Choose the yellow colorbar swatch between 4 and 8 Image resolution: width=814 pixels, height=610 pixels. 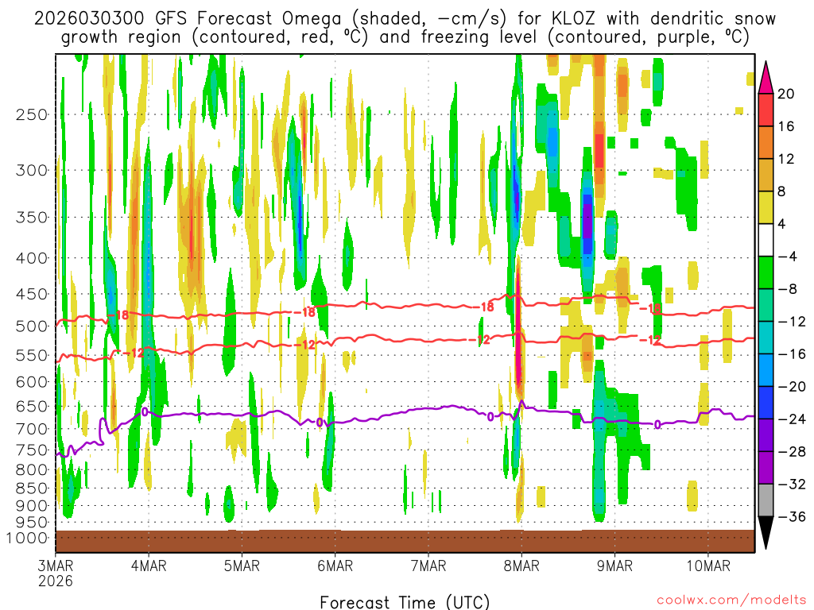pos(767,207)
